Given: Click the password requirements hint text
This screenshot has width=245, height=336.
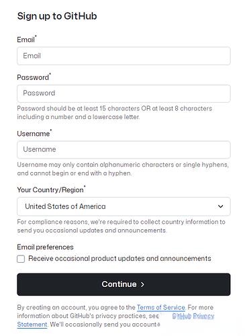Looking at the screenshot, I should point(115,113).
